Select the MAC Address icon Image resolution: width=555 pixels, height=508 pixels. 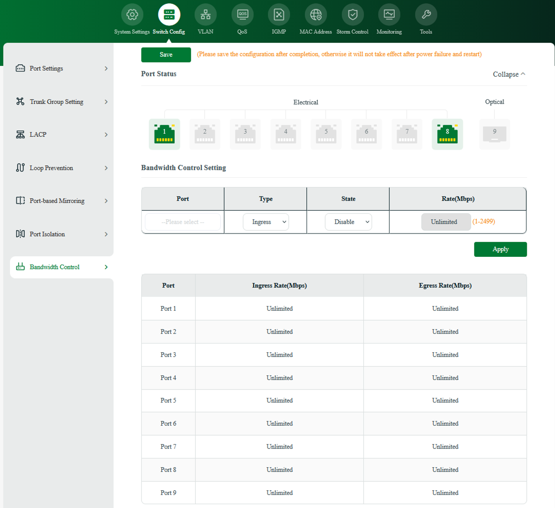pyautogui.click(x=316, y=14)
